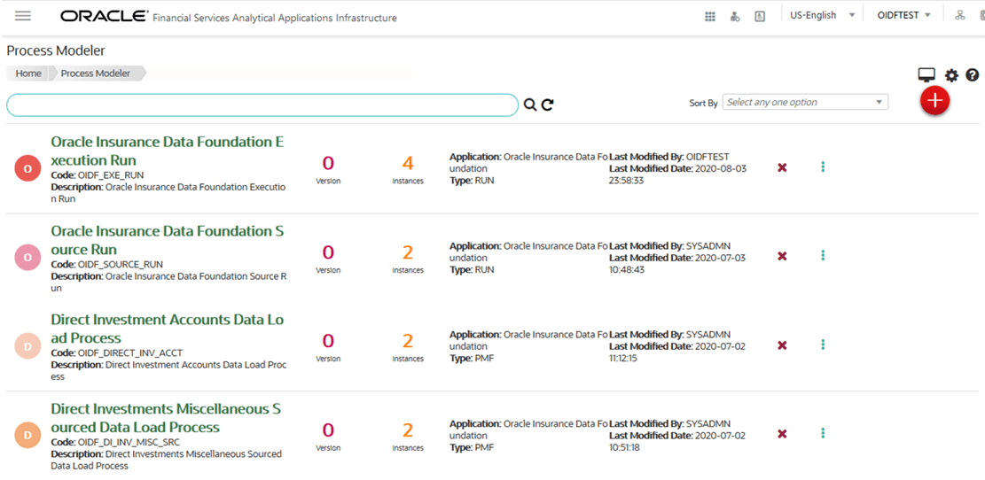
Task: Delete the OIDF_DIRECT_INV_ACCT process with X icon
Action: (x=783, y=345)
